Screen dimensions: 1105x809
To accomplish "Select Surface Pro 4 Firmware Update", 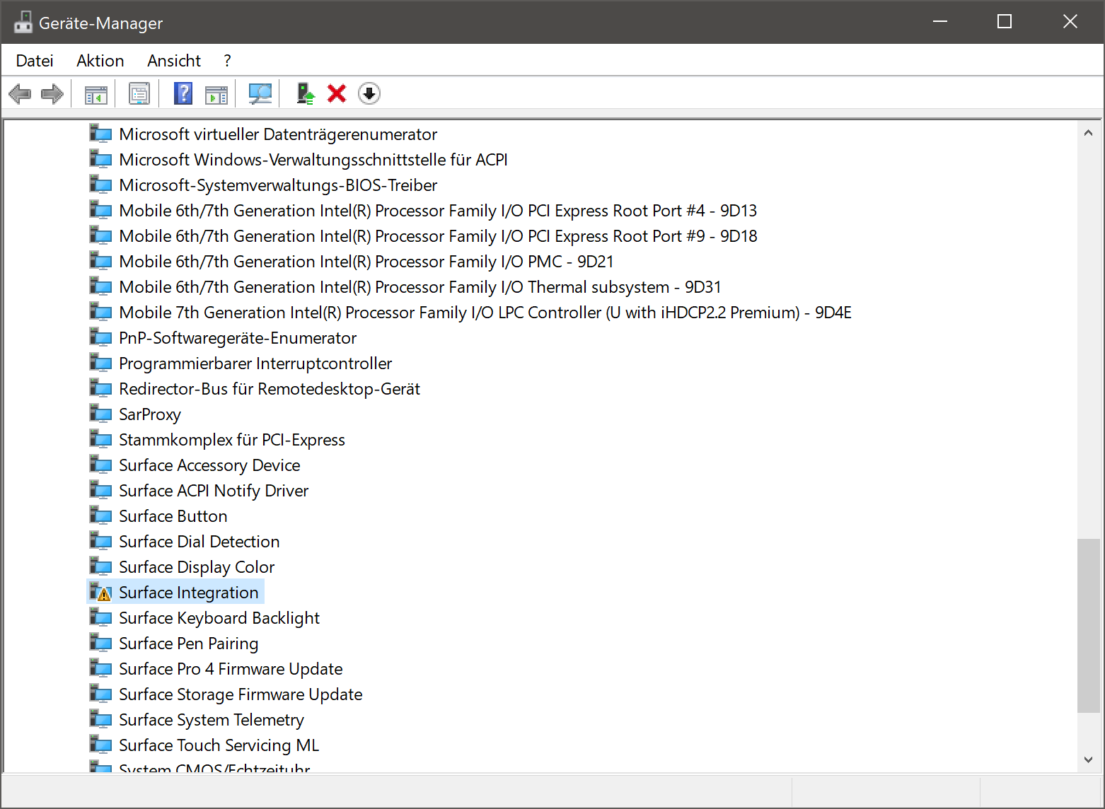I will pyautogui.click(x=231, y=669).
